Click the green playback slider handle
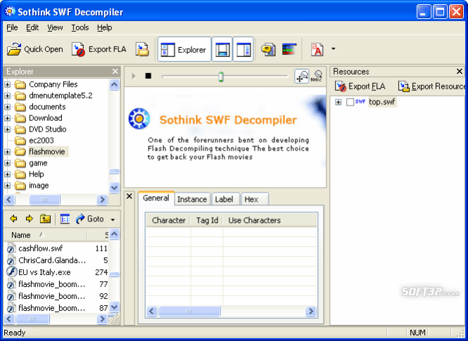468x341 pixels. click(221, 77)
